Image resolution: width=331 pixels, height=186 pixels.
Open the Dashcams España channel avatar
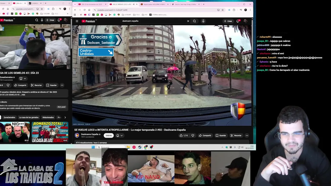click(x=77, y=135)
